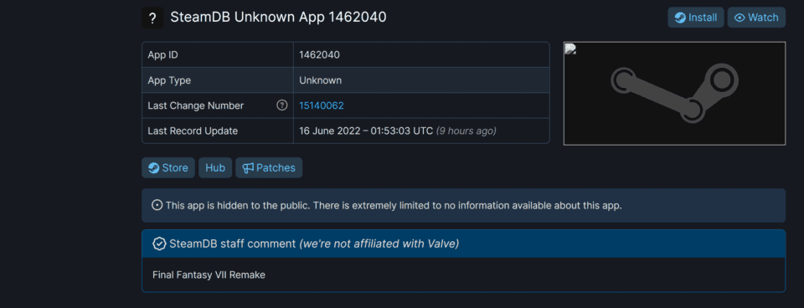Click the question mark app icon beside title
The image size is (804, 308).
click(152, 18)
